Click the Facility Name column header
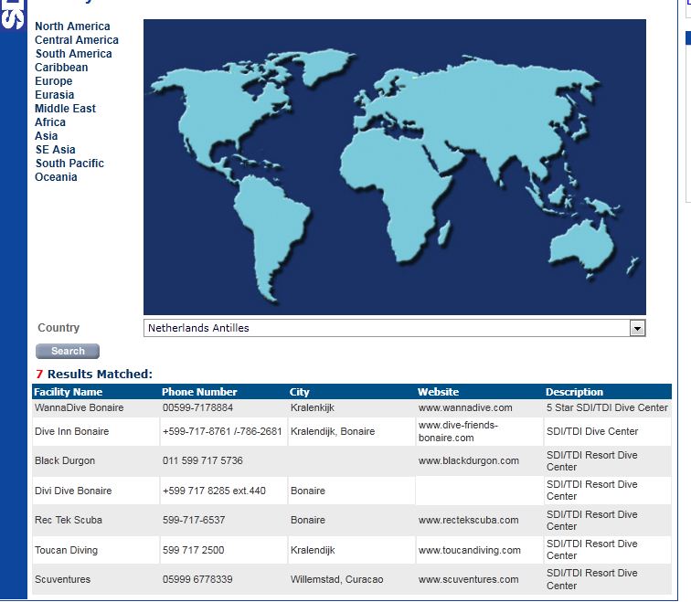Screen dimensions: 691x602 pyautogui.click(x=69, y=392)
